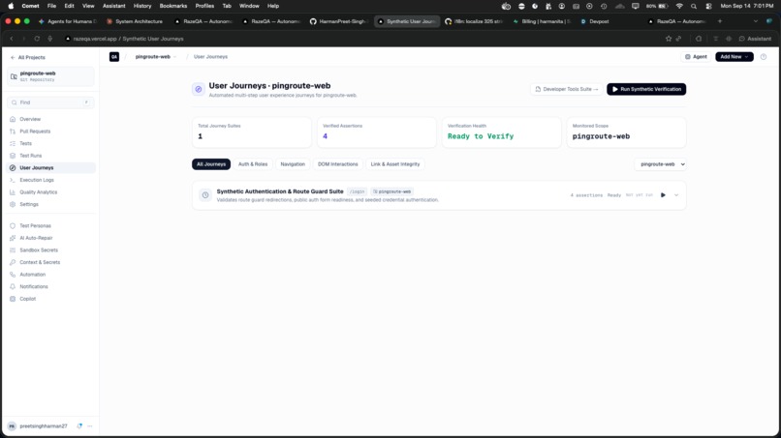The height and width of the screenshot is (438, 781).
Task: Reload the page in the browser toolbar
Action: coord(37,39)
